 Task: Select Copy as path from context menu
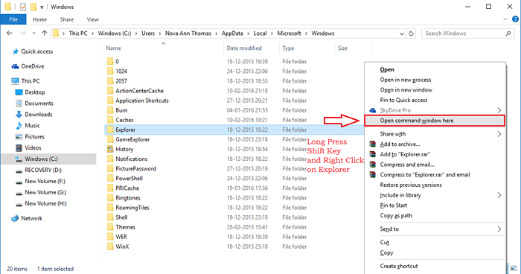click(x=396, y=215)
